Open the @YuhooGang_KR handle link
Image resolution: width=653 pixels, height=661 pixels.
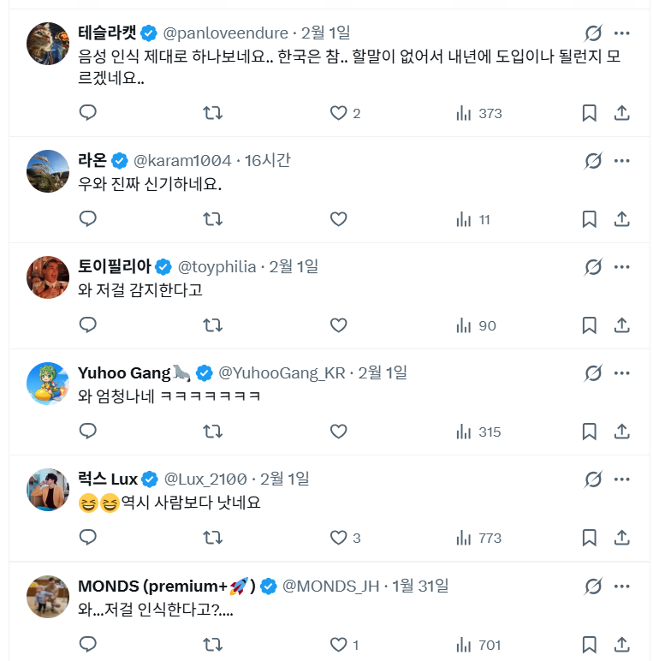click(282, 372)
